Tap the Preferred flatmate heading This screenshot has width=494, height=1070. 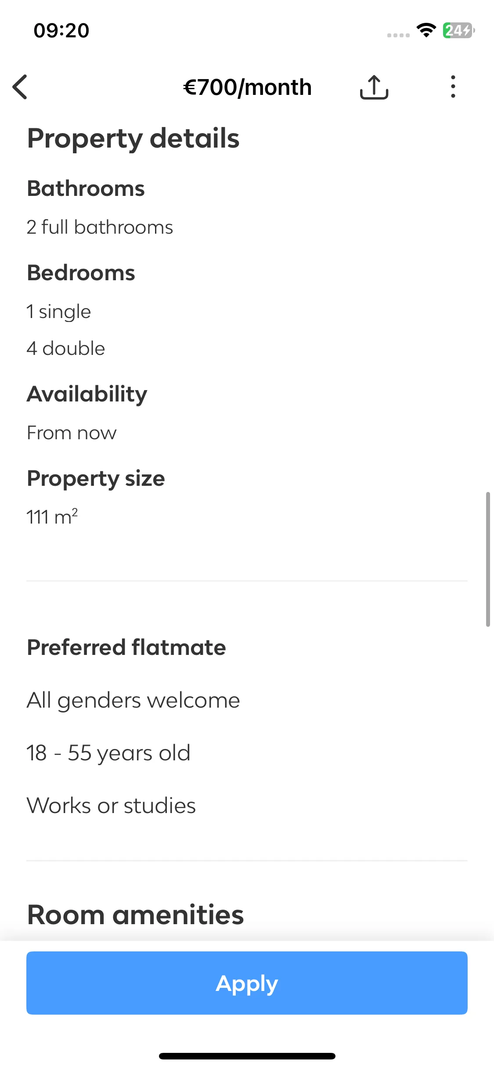coord(126,647)
